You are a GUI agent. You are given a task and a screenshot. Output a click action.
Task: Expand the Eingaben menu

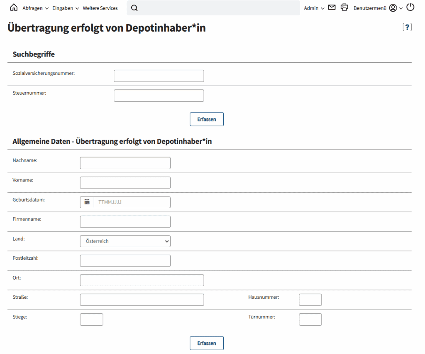tap(66, 8)
